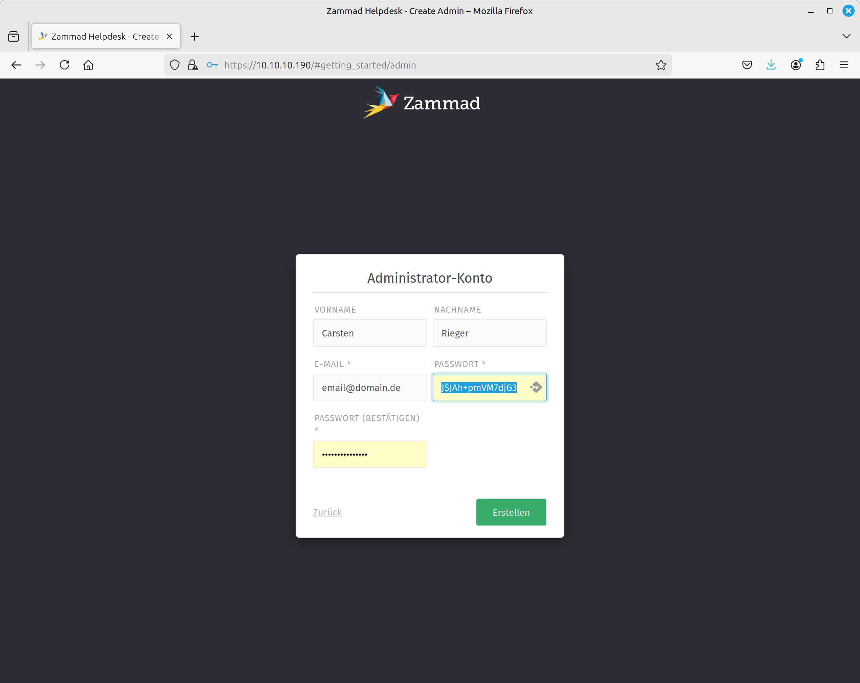
Task: Open a new browser tab
Action: [194, 37]
